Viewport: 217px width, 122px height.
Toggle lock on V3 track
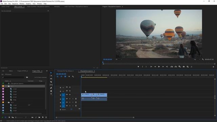(60, 87)
